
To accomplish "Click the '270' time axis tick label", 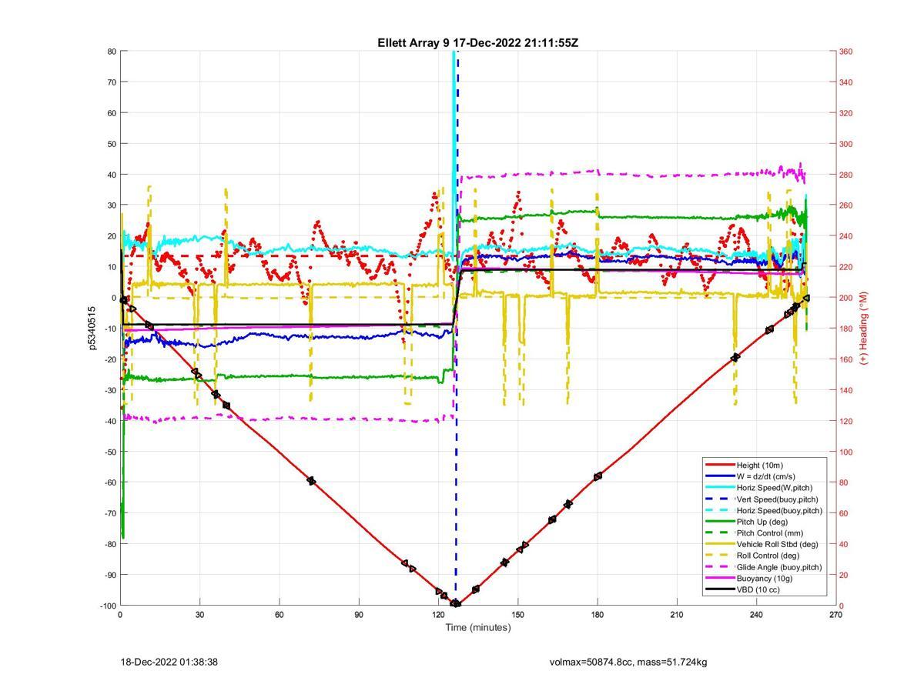I will pos(836,615).
